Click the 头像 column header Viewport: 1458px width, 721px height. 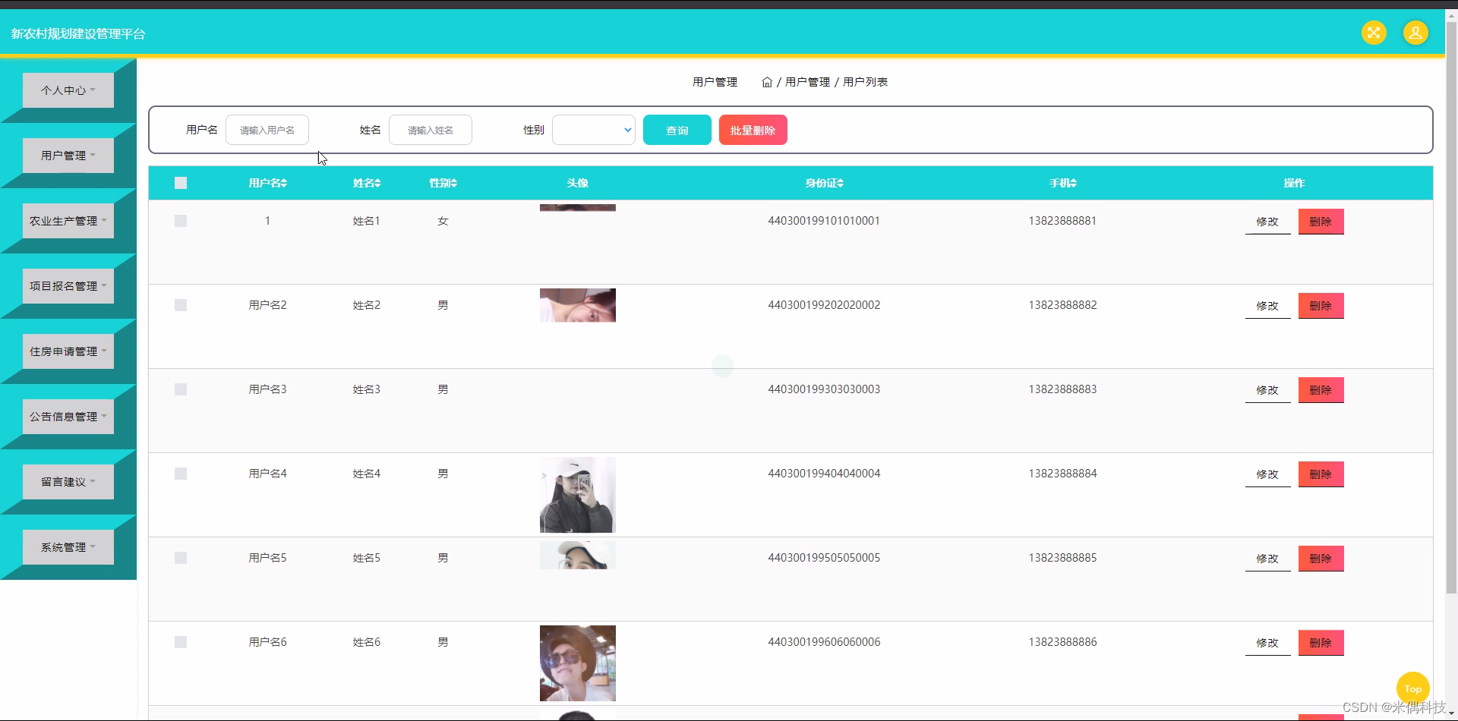[x=578, y=183]
